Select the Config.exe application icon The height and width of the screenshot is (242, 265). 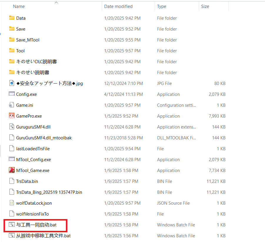[x=12, y=94]
